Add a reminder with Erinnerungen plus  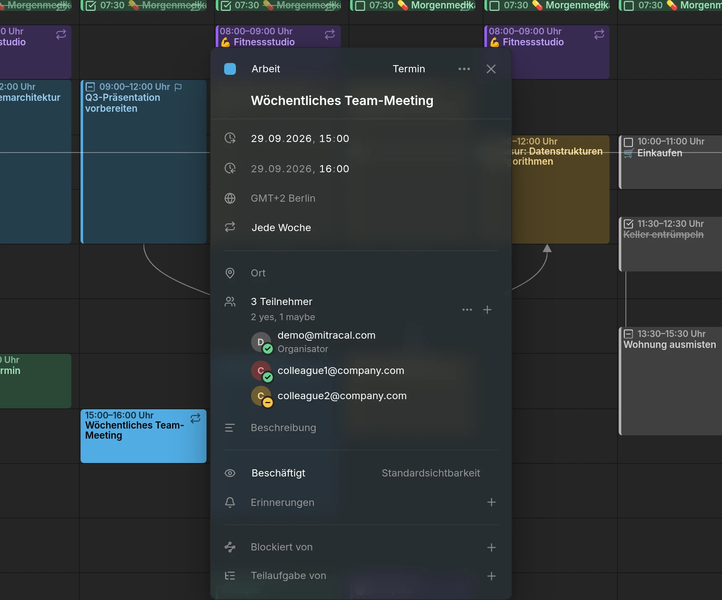[x=492, y=502]
